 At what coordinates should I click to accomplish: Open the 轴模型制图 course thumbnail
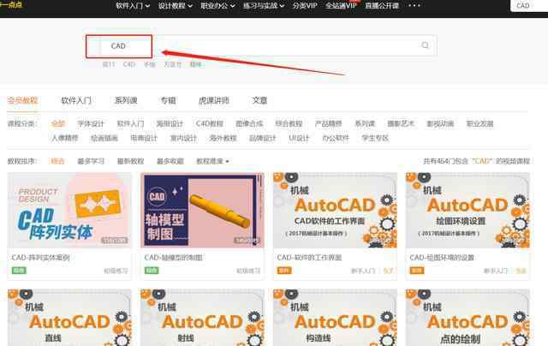202,210
